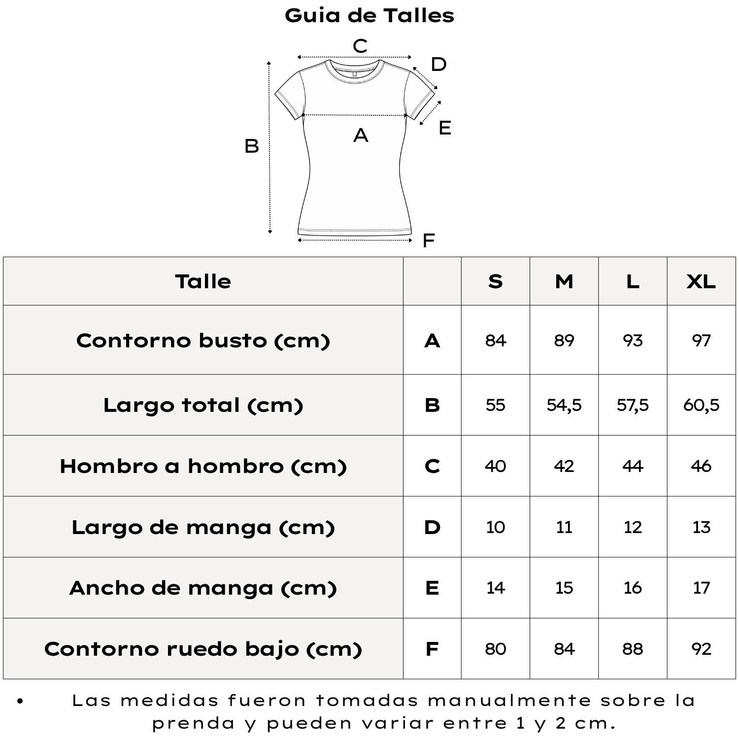Image resolution: width=739 pixels, height=739 pixels.
Task: Click the Talle header cell
Action: (x=203, y=281)
